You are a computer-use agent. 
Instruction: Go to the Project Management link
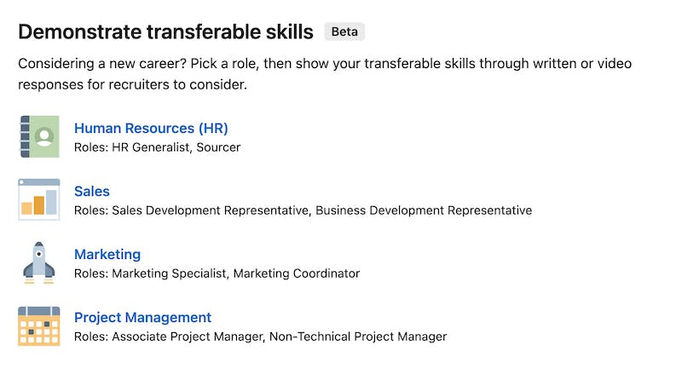pyautogui.click(x=142, y=318)
